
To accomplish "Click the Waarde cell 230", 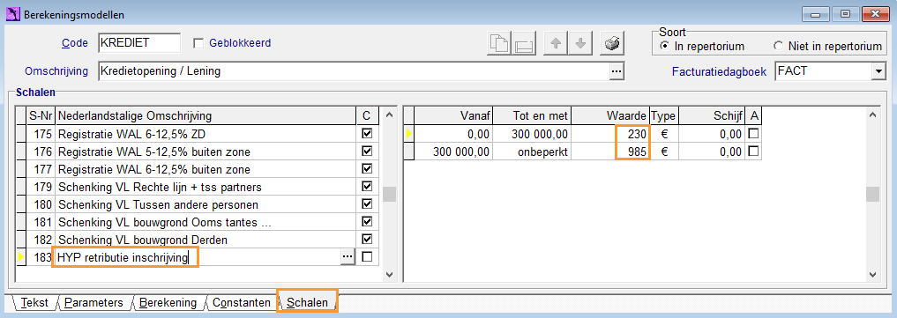I will tap(610, 134).
